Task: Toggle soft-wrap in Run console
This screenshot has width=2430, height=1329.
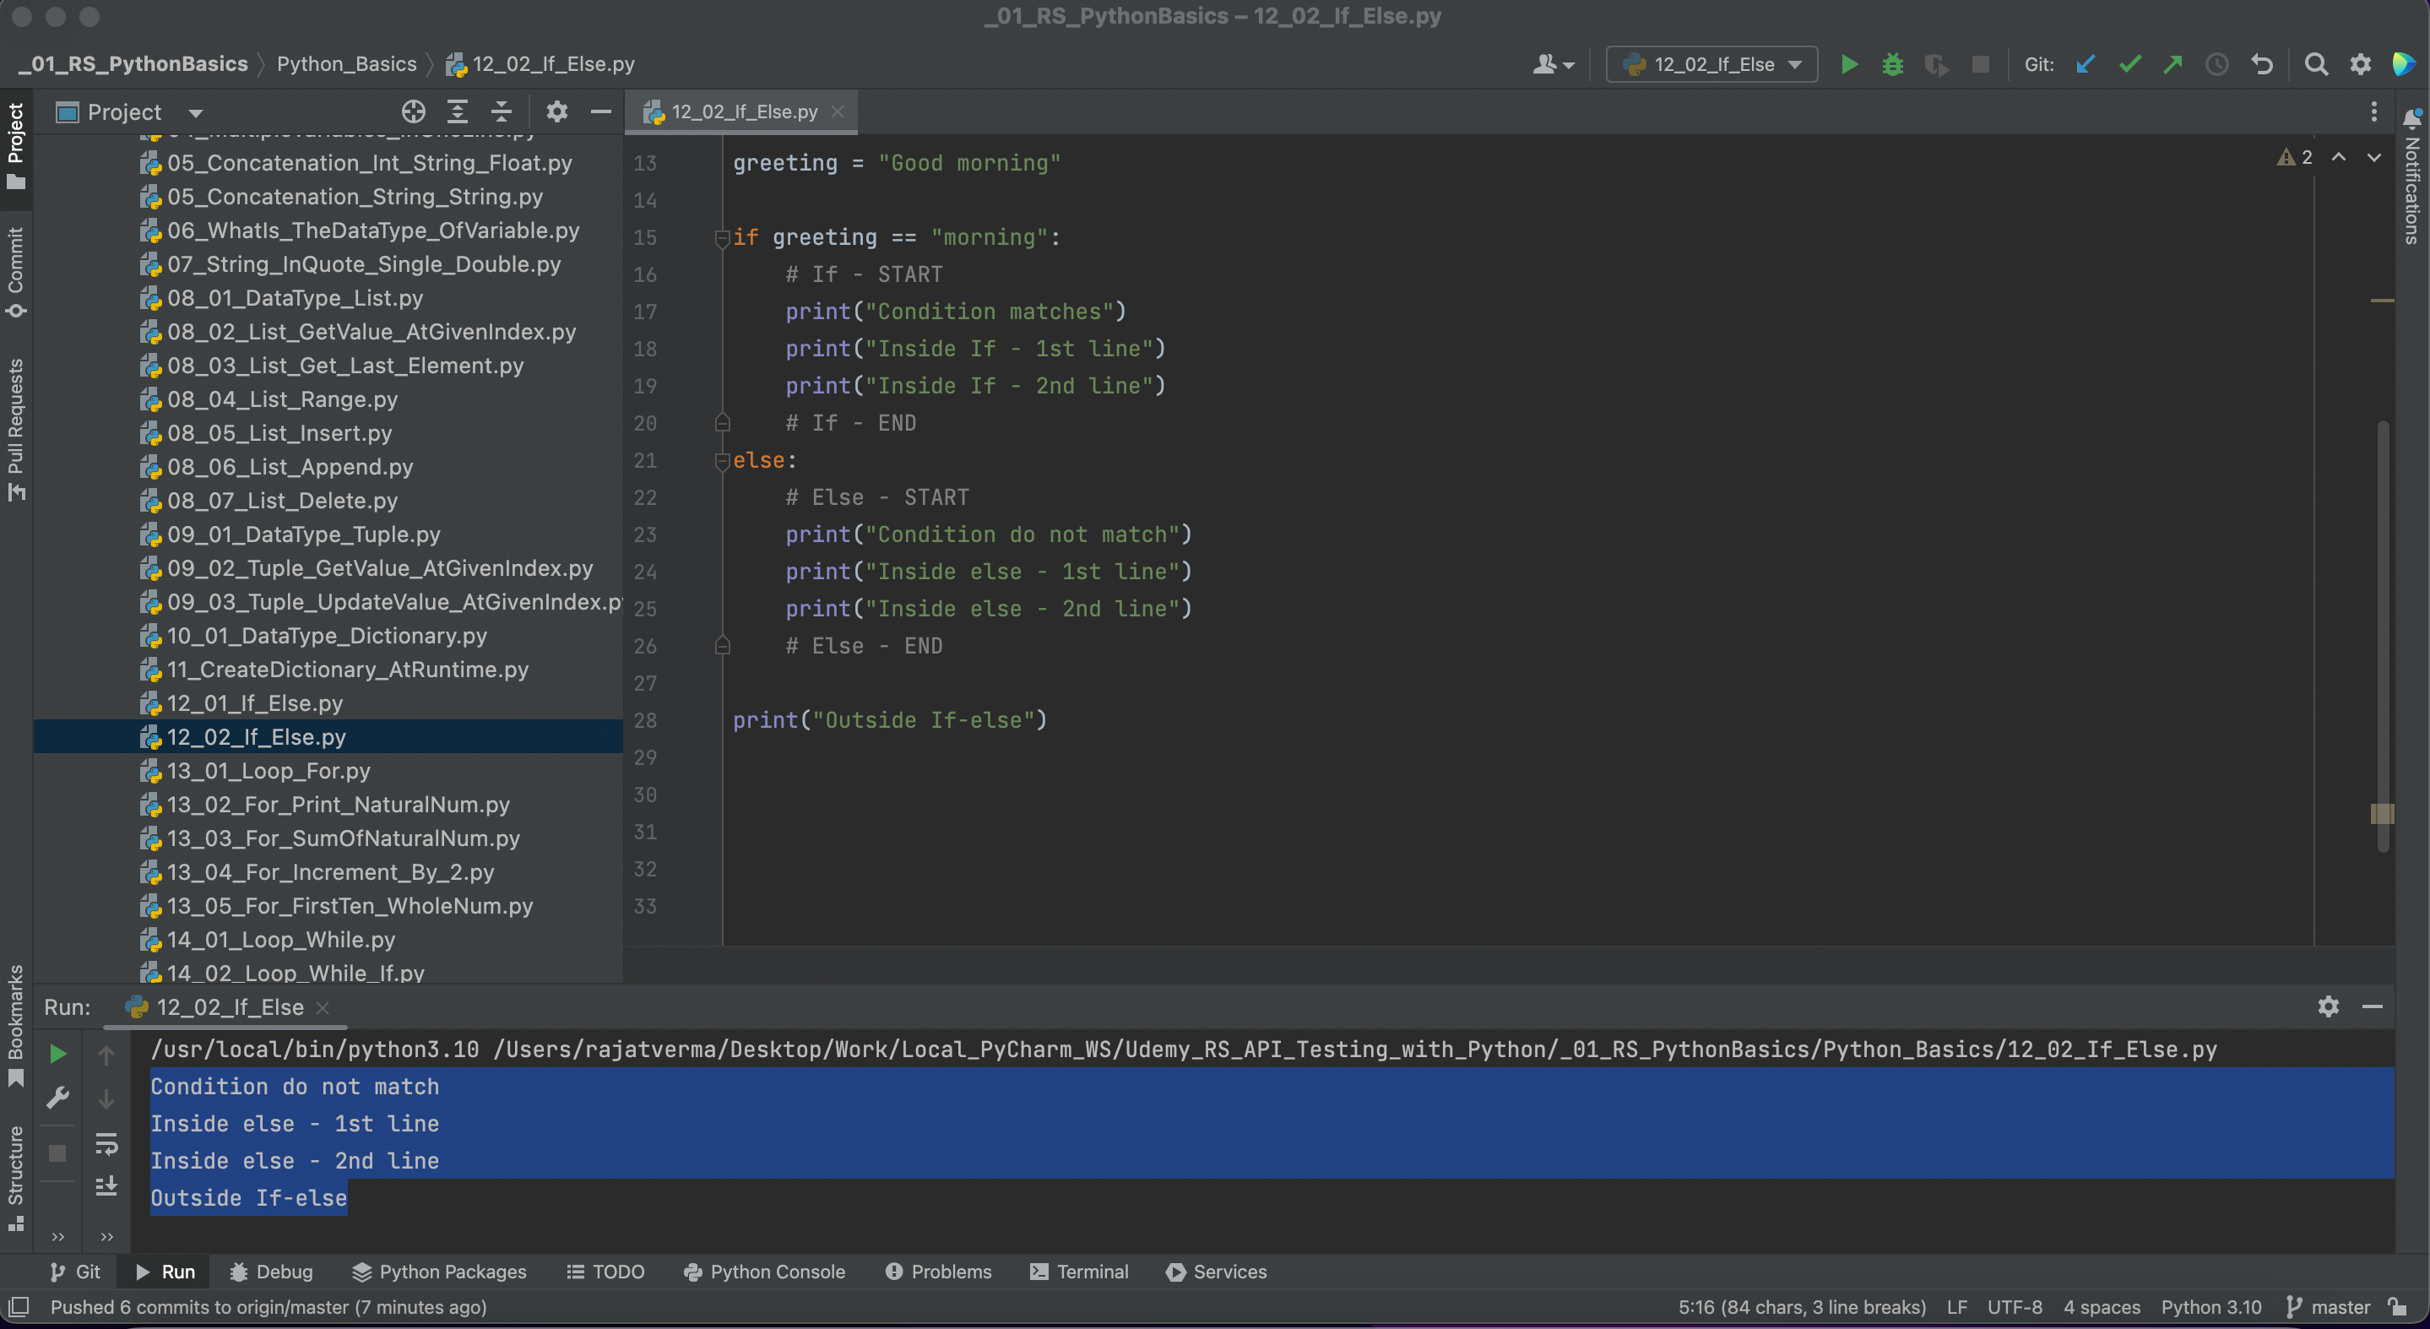Action: [106, 1143]
